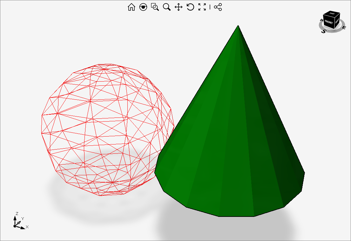Select the magnifier zoom tool
Image resolution: width=351 pixels, height=241 pixels.
(167, 7)
